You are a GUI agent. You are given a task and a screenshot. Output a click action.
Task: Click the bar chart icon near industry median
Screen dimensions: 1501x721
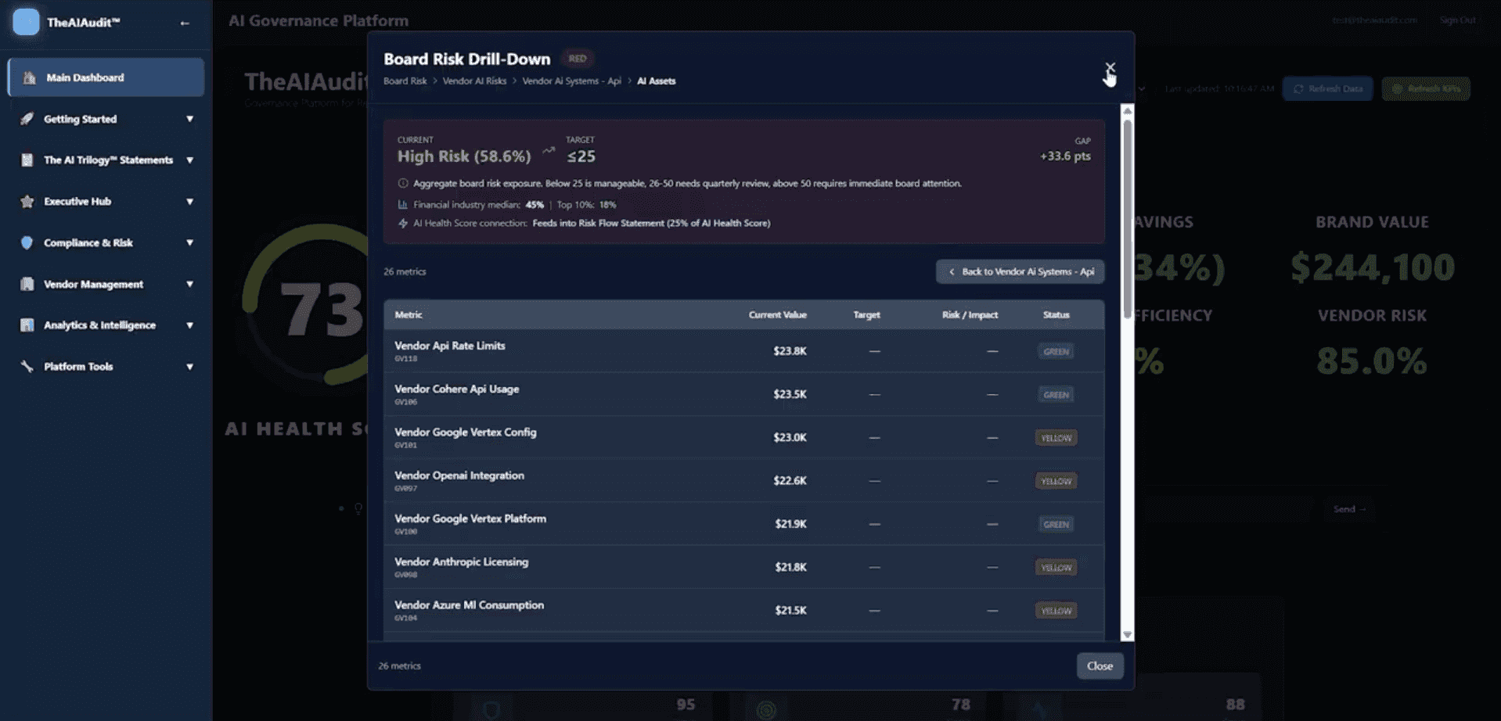click(x=403, y=204)
